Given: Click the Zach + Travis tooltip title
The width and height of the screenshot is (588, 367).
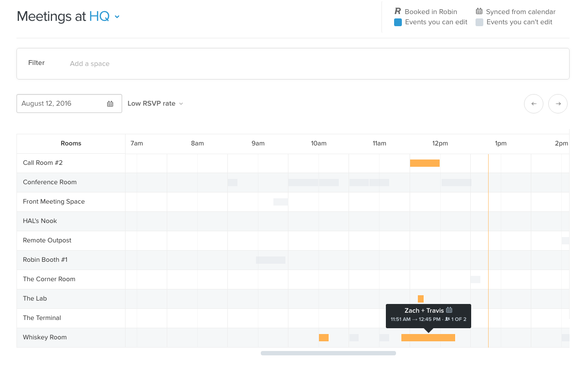Looking at the screenshot, I should tap(424, 310).
